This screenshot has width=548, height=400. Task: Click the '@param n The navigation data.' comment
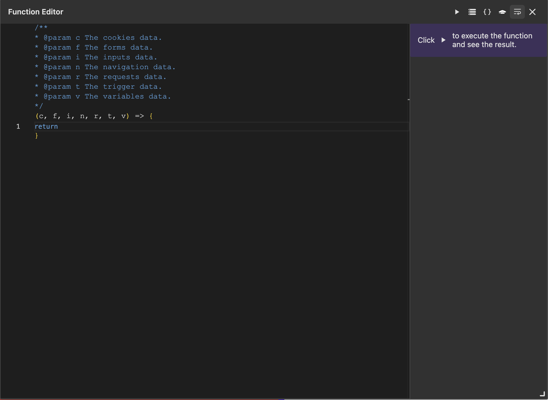[105, 67]
